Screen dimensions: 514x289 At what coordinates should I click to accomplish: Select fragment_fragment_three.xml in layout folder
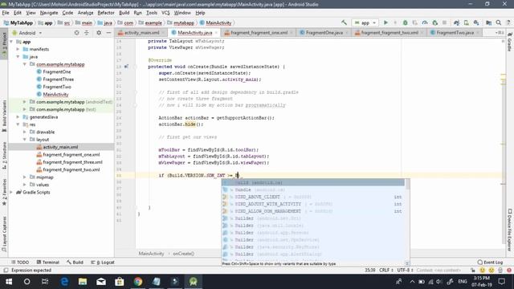tap(72, 162)
